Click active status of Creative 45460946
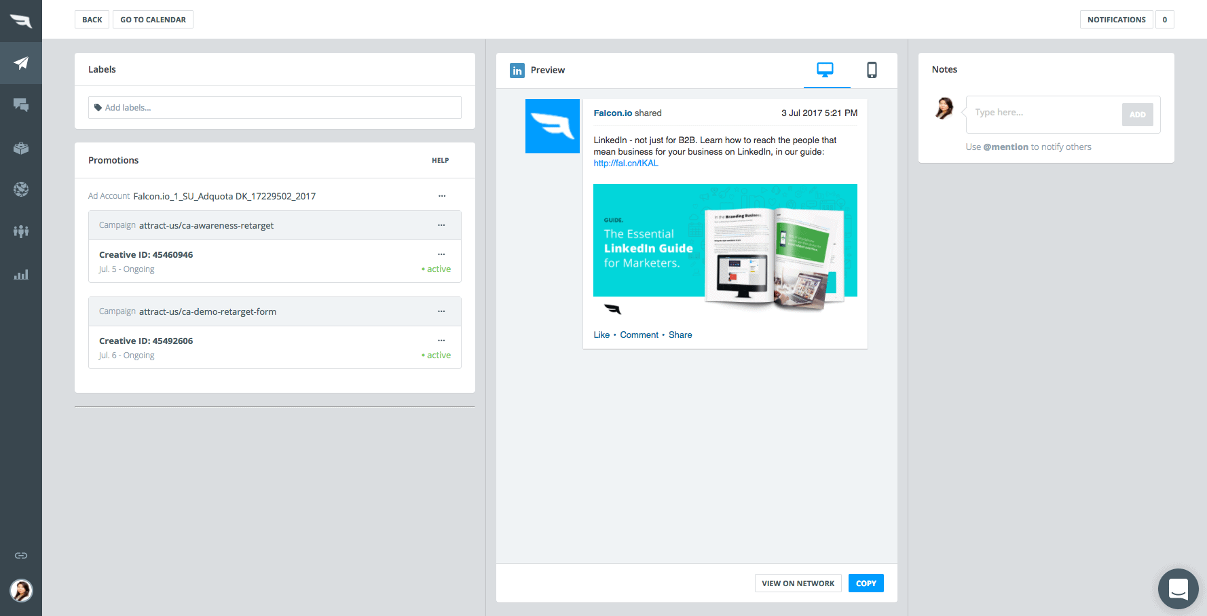This screenshot has width=1207, height=616. point(437,269)
